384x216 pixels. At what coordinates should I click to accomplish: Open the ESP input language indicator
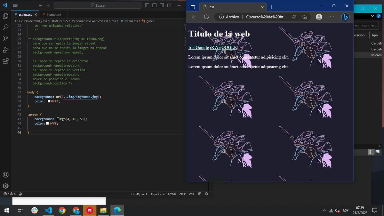point(346,210)
